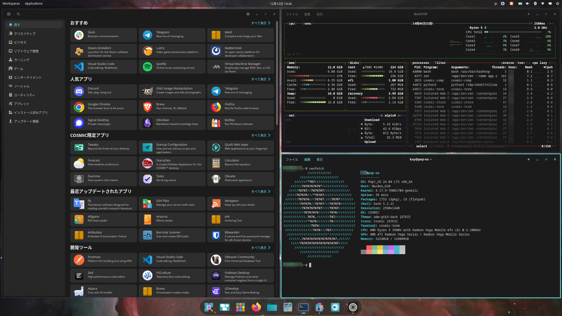Image resolution: width=562 pixels, height=316 pixels.
Task: Click the new tab plus icon in BashTOP window
Action: pyautogui.click(x=528, y=14)
